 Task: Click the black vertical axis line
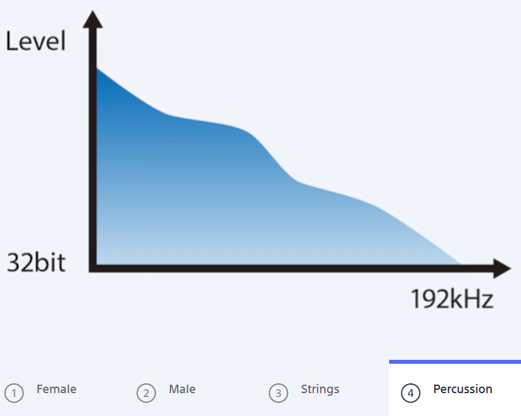click(93, 150)
